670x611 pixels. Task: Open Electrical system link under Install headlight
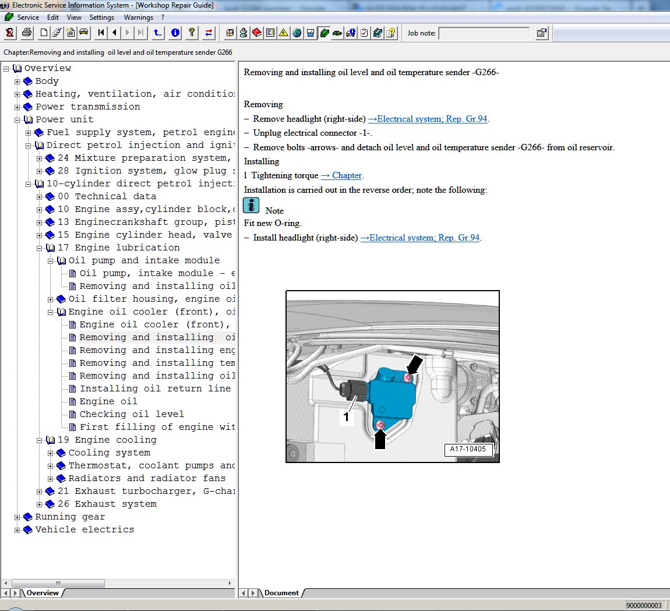(x=420, y=238)
